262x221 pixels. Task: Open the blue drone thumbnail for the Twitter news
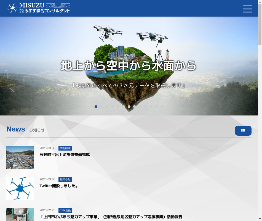point(20,188)
